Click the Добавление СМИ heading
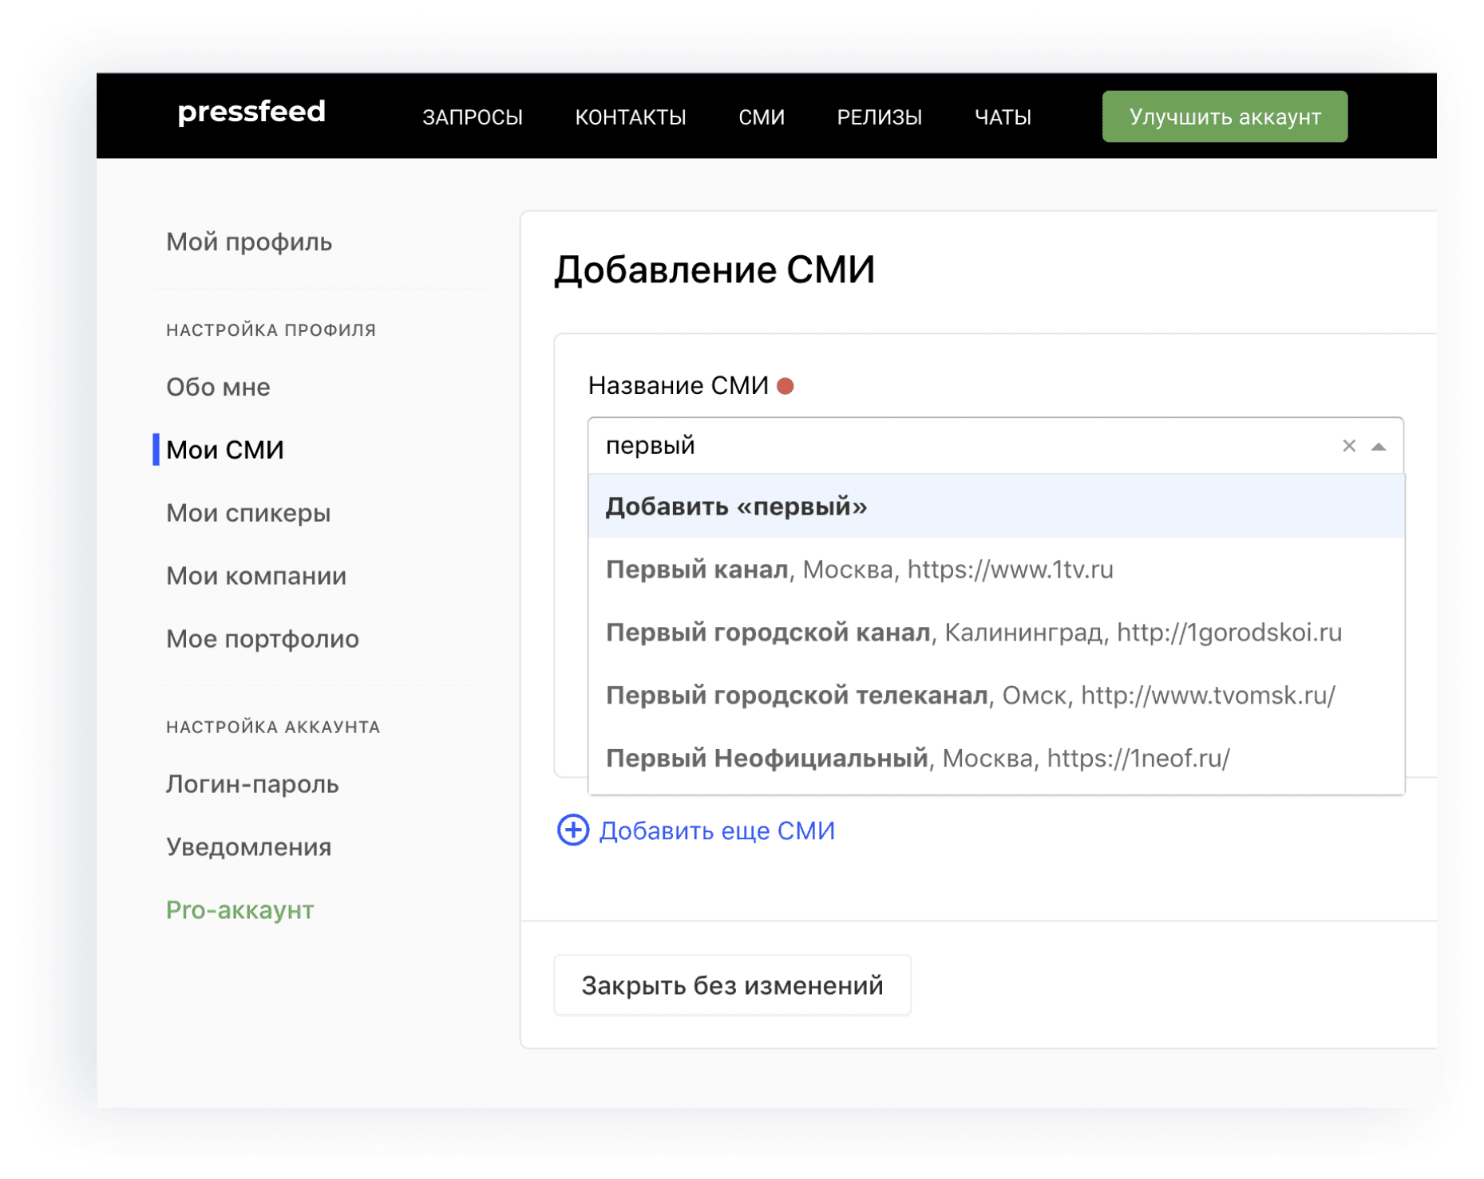The width and height of the screenshot is (1484, 1179). point(714,270)
